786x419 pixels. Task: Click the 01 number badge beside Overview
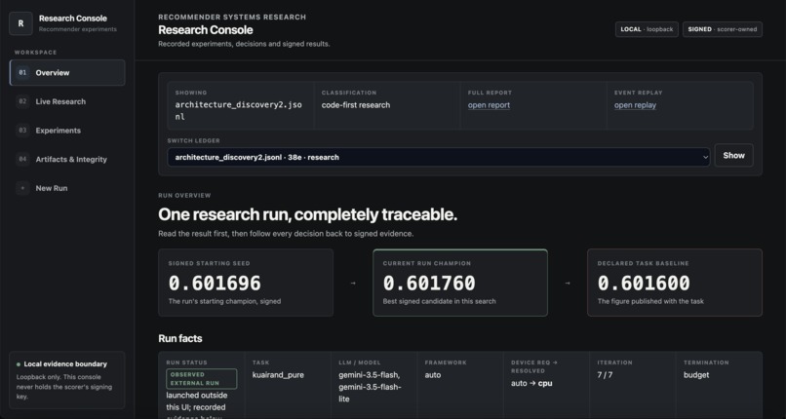(22, 72)
